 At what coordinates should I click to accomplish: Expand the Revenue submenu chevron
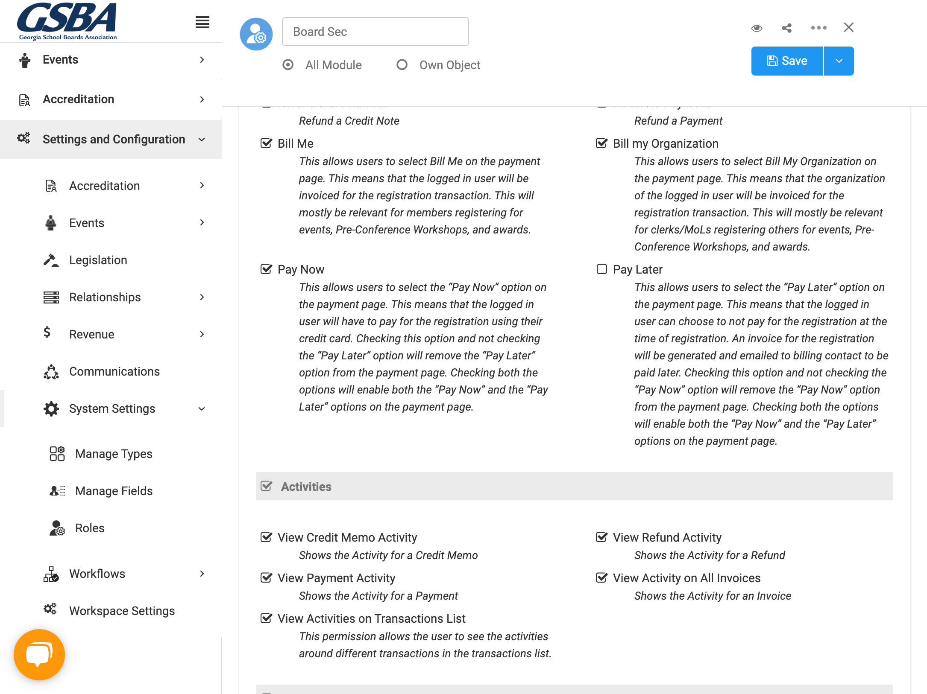pos(202,334)
